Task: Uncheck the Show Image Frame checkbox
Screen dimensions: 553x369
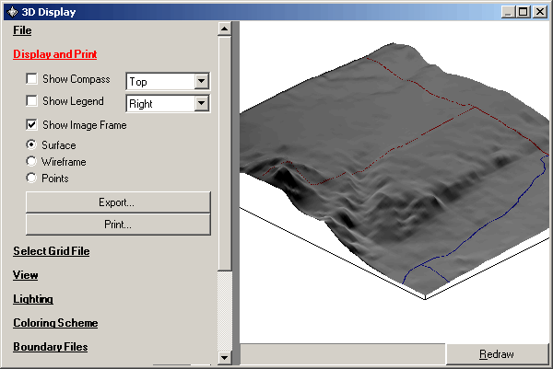Action: (x=31, y=124)
